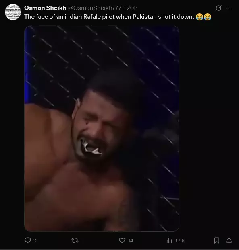Share the post via the upload arrow icon

point(229,240)
